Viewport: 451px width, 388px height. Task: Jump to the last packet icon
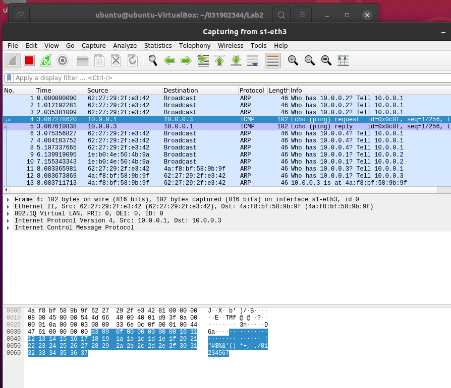coord(236,60)
